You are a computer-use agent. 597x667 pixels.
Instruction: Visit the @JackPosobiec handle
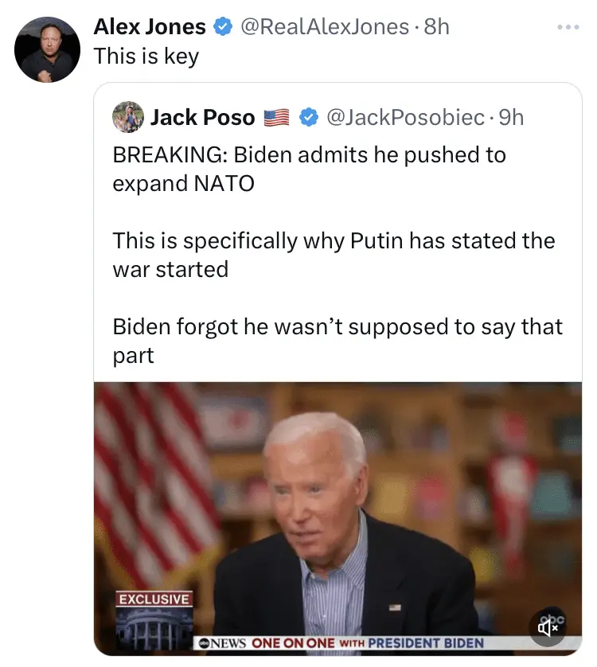click(x=406, y=118)
